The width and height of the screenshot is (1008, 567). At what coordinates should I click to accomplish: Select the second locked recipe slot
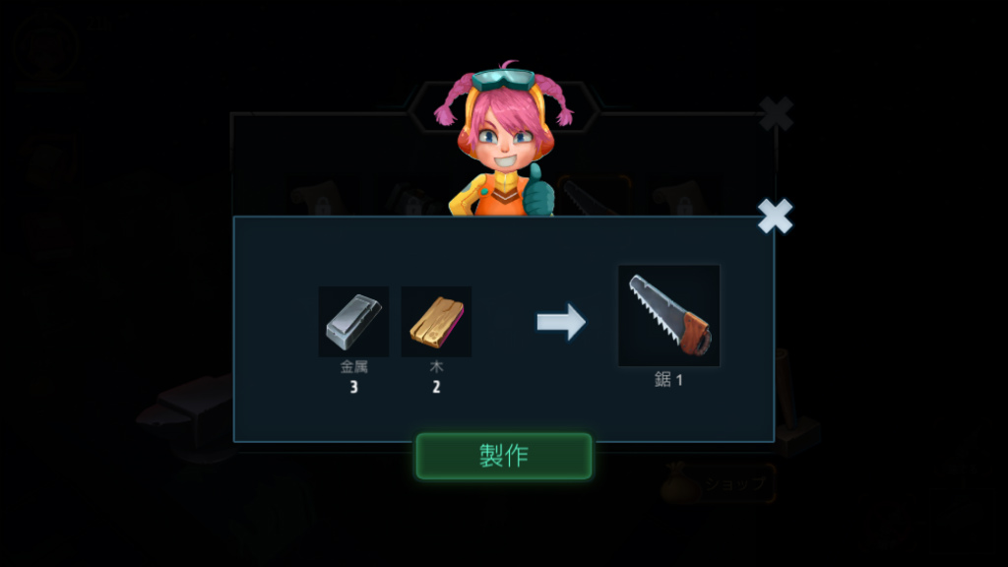411,197
